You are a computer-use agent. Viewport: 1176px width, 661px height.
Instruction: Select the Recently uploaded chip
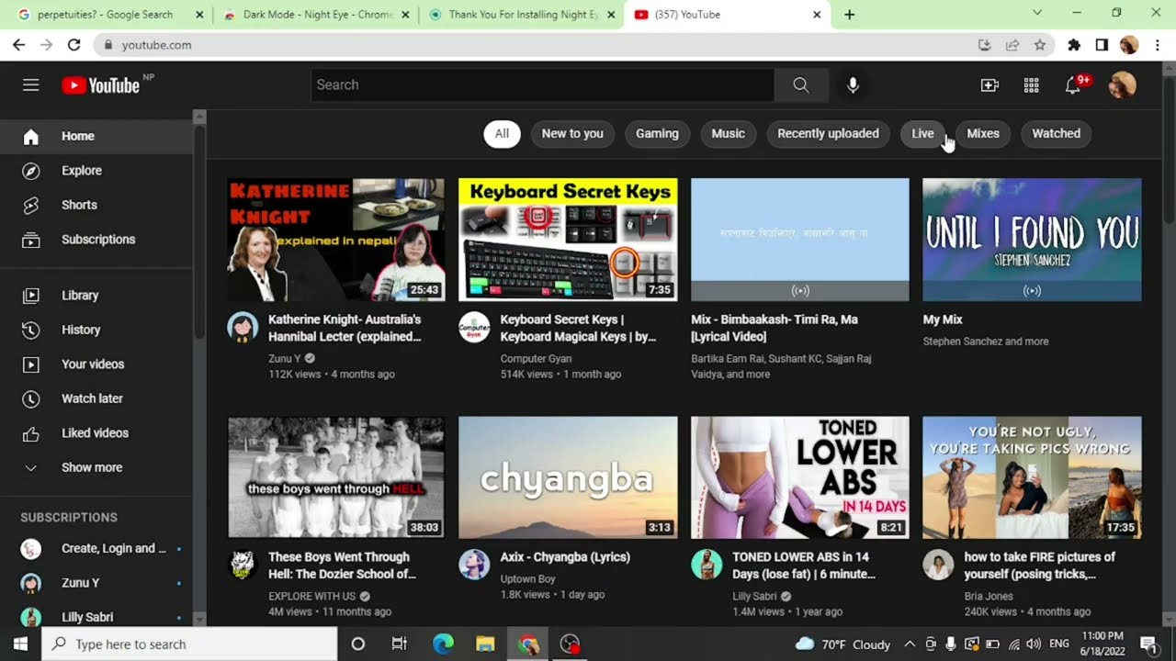pos(828,134)
